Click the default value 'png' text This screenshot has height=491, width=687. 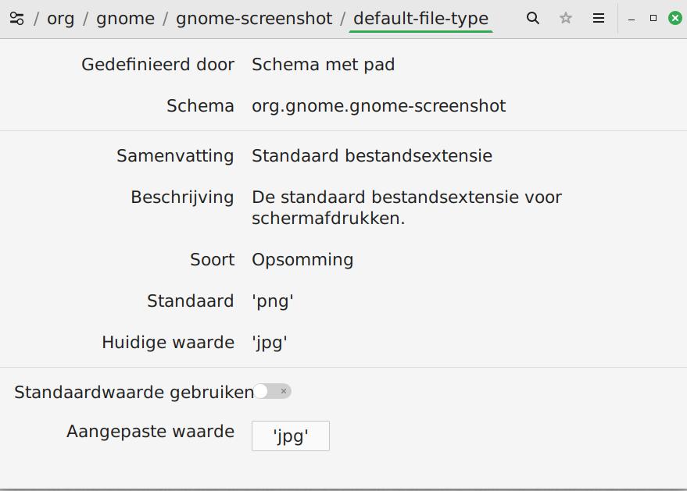click(x=273, y=301)
